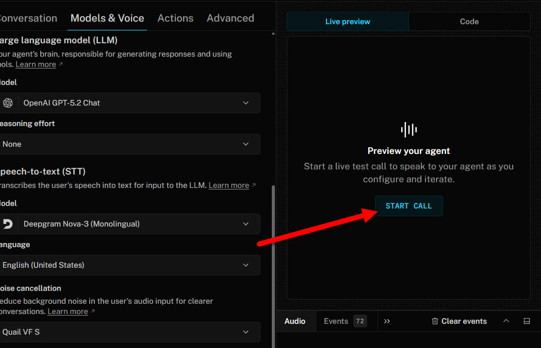Click the 'Noise cancellation' section label
The image size is (541, 348).
[x=30, y=288]
